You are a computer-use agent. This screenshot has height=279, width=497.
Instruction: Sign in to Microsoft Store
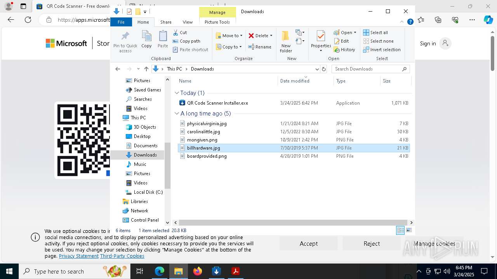(x=435, y=43)
